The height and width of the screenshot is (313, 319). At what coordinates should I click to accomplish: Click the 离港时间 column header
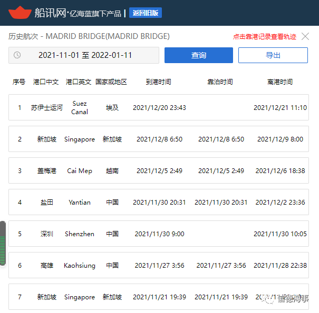click(280, 82)
